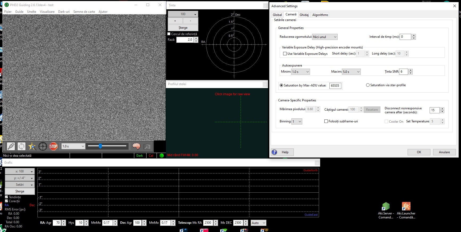Begin guiding with the crosshair target icon

43,146
